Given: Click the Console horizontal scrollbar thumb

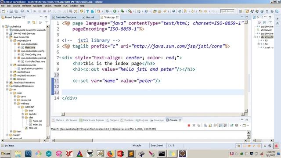Looking at the screenshot, I should [x=74, y=140].
